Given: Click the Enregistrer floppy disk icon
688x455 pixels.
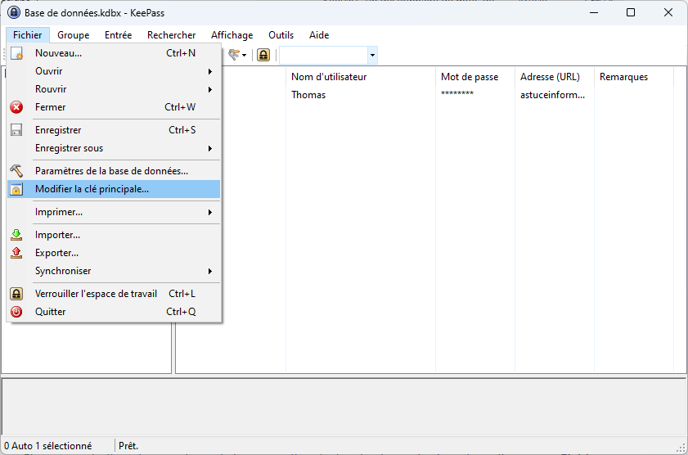Looking at the screenshot, I should point(16,130).
